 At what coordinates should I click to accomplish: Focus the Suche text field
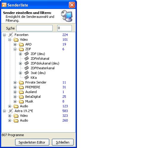click(34, 28)
